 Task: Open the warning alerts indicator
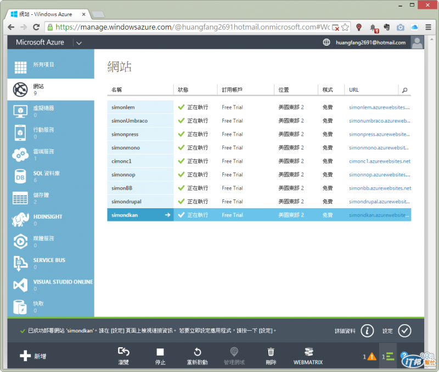click(x=369, y=357)
